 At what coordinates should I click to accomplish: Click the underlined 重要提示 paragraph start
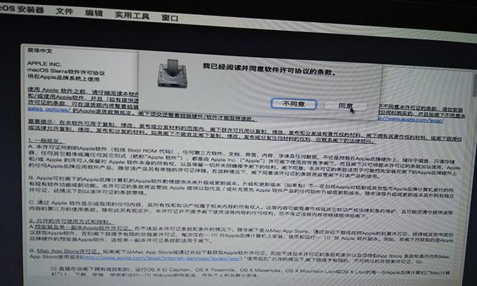[42, 122]
